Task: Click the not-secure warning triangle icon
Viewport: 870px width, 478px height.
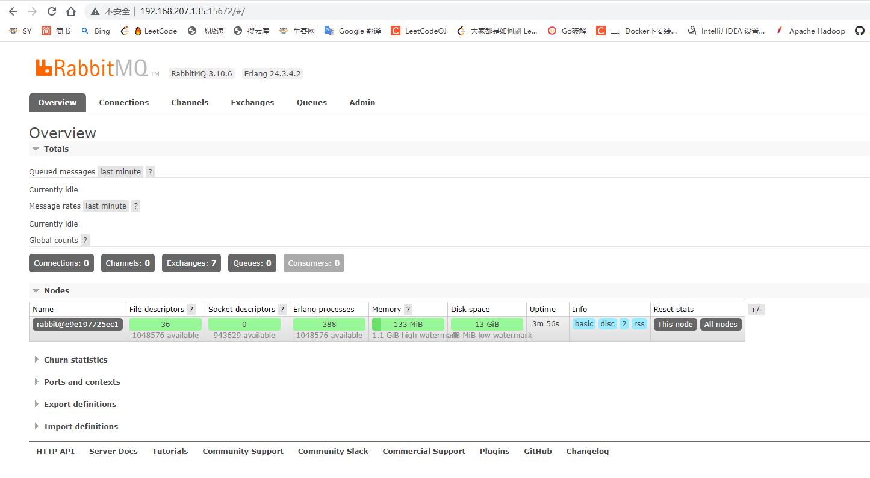Action: click(95, 11)
